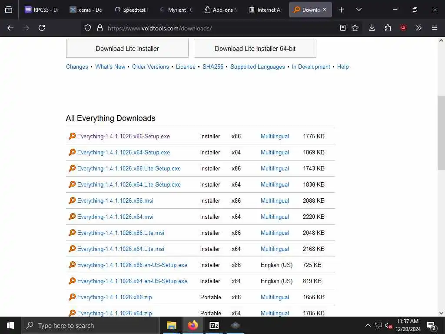Image resolution: width=445 pixels, height=334 pixels.
Task: Switch to the Myrient tab
Action: 176,10
